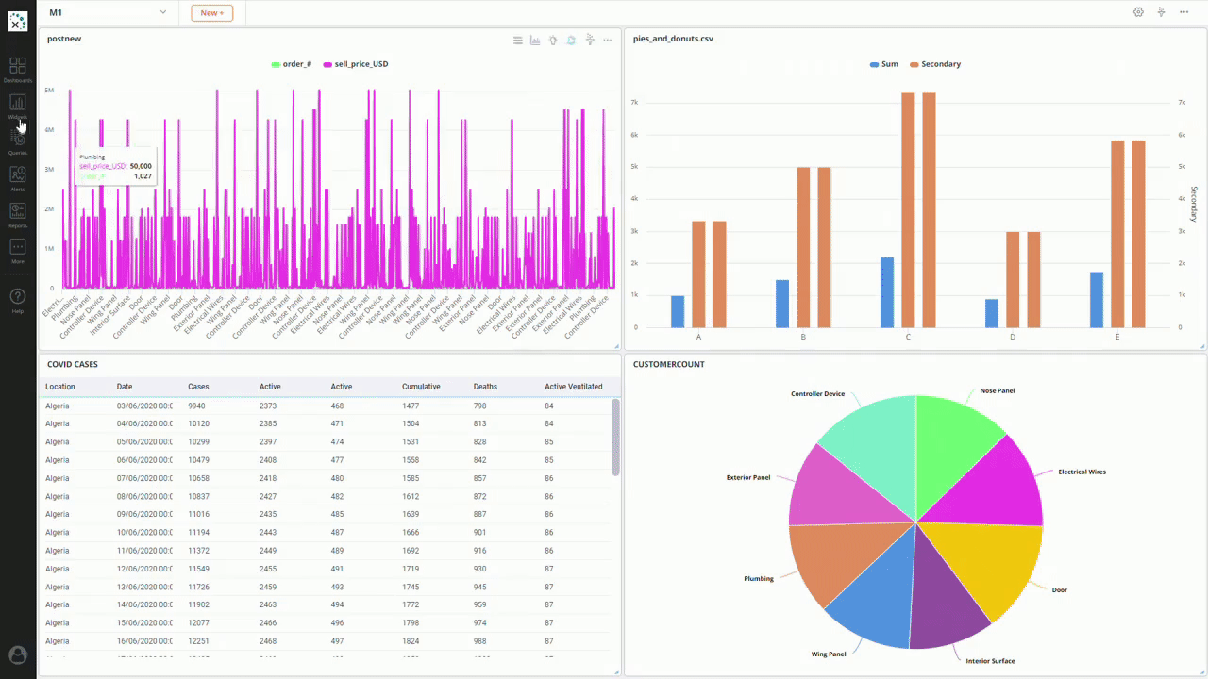Open dashboard settings gear icon
This screenshot has width=1208, height=679.
tap(1138, 12)
